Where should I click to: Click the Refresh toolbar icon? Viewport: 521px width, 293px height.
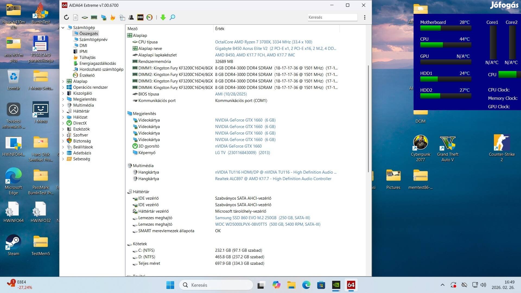pos(66,17)
